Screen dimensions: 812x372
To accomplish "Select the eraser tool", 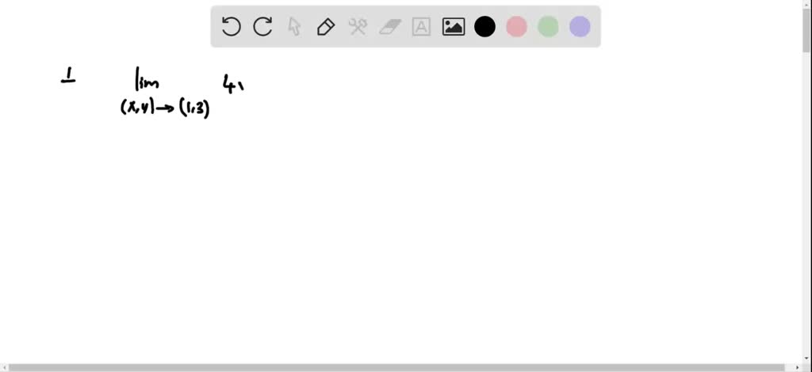I will [390, 26].
